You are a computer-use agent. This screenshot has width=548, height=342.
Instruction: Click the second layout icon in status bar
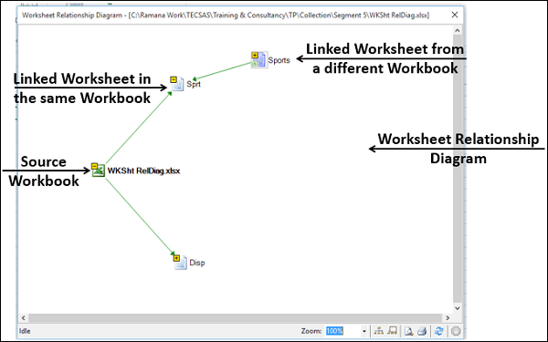tap(393, 330)
